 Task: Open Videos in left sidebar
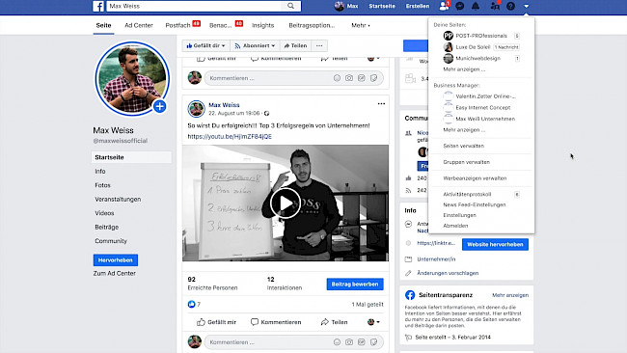pyautogui.click(x=104, y=213)
